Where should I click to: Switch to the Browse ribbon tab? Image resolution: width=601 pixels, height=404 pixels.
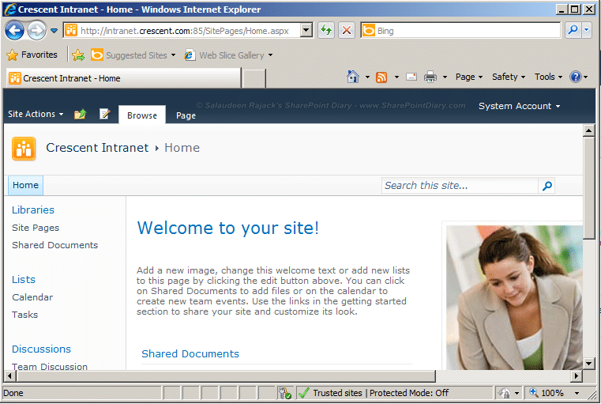142,115
